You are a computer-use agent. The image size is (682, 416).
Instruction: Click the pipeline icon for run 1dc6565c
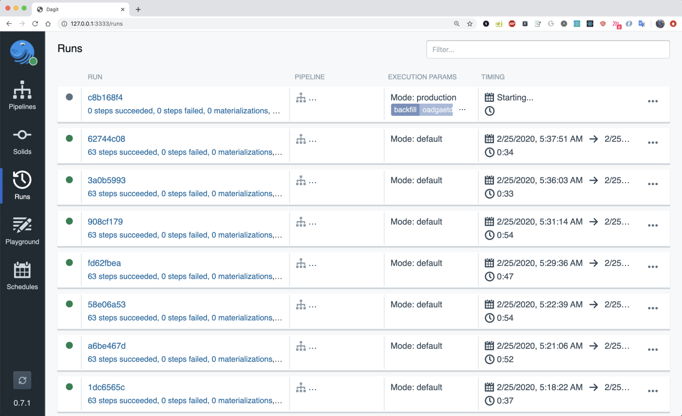click(x=301, y=388)
